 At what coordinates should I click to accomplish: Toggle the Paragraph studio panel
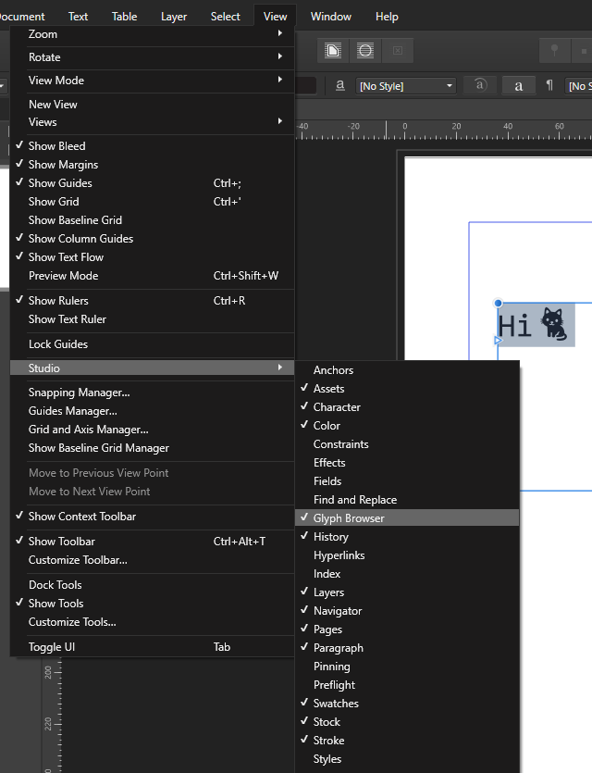click(x=407, y=648)
